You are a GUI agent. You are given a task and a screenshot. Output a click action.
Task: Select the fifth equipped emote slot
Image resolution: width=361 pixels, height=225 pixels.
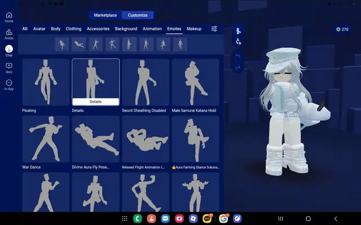coord(129,44)
